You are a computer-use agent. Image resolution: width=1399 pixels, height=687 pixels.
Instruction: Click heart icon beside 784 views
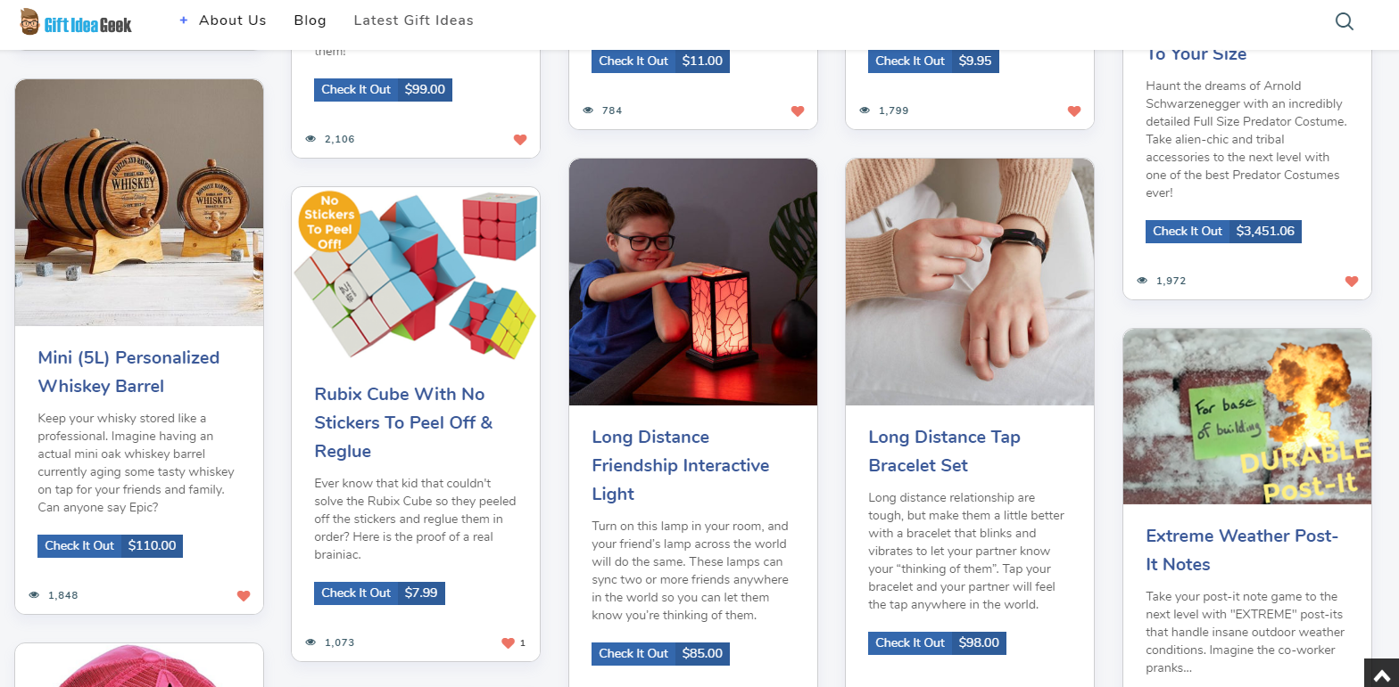[x=798, y=110]
